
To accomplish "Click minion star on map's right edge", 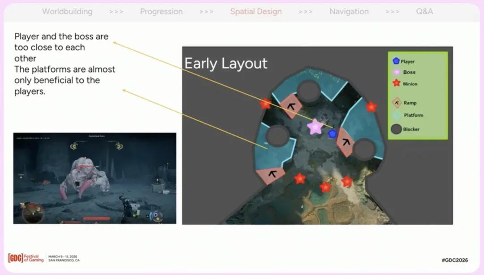I will pyautogui.click(x=372, y=107).
